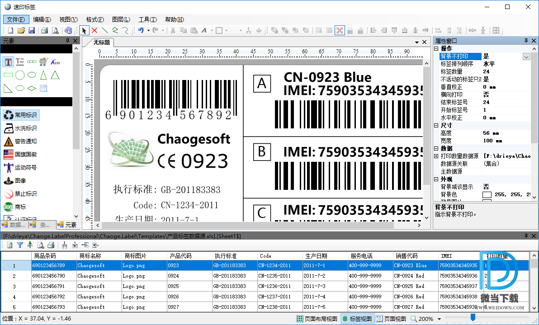
Task: Open the document tab list dropdown arrow
Action: click(x=416, y=42)
